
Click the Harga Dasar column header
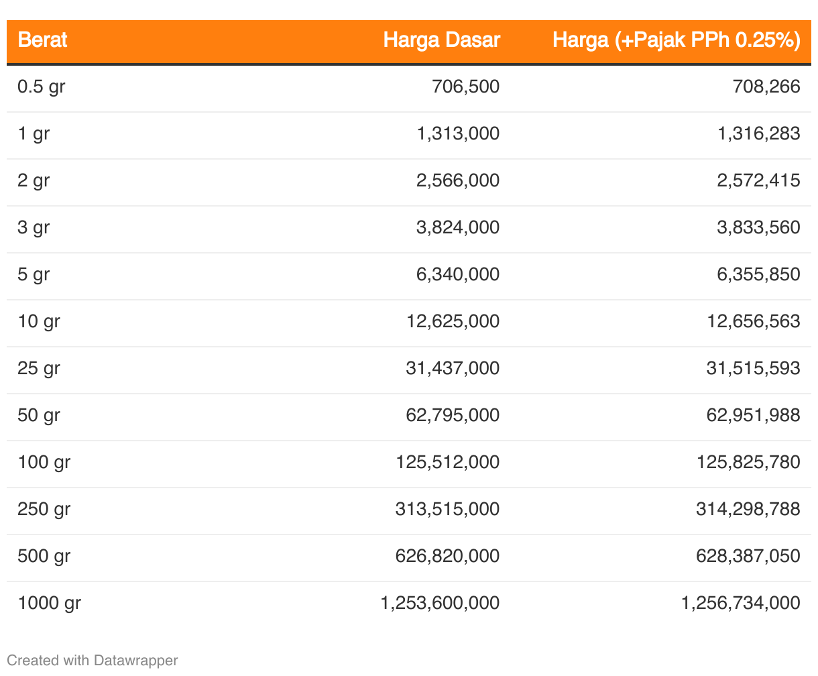441,40
